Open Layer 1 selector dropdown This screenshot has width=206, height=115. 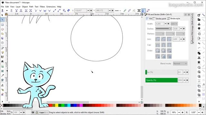coord(43,112)
